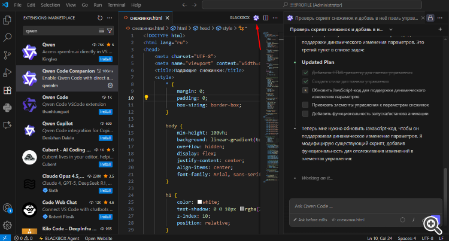Screen dimensions: 449x241
Task: Click the lightbulb code action on line 10
Action: (x=147, y=97)
